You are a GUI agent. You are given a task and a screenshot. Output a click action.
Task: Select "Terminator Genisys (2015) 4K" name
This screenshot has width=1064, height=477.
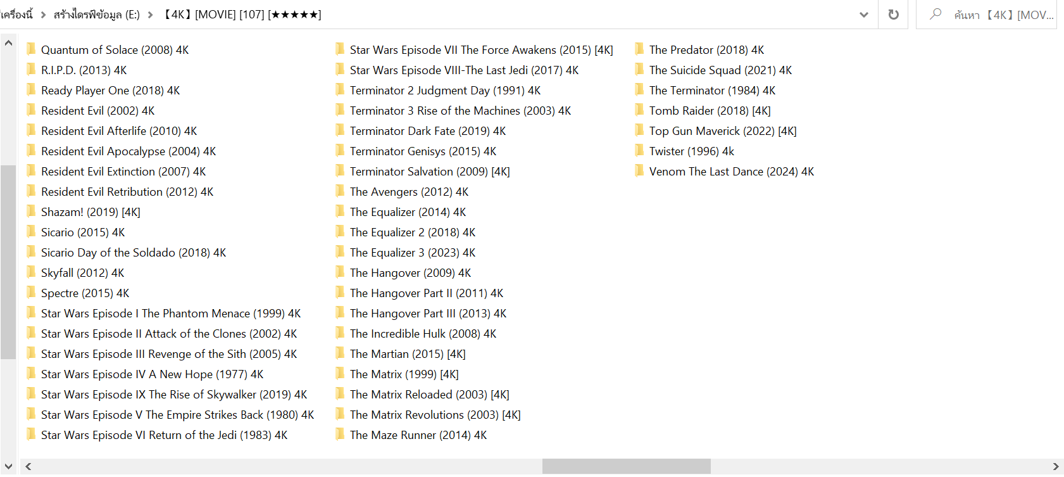click(x=423, y=151)
